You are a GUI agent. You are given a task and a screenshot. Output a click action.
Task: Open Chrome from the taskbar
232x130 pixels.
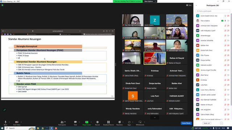tap(42, 128)
